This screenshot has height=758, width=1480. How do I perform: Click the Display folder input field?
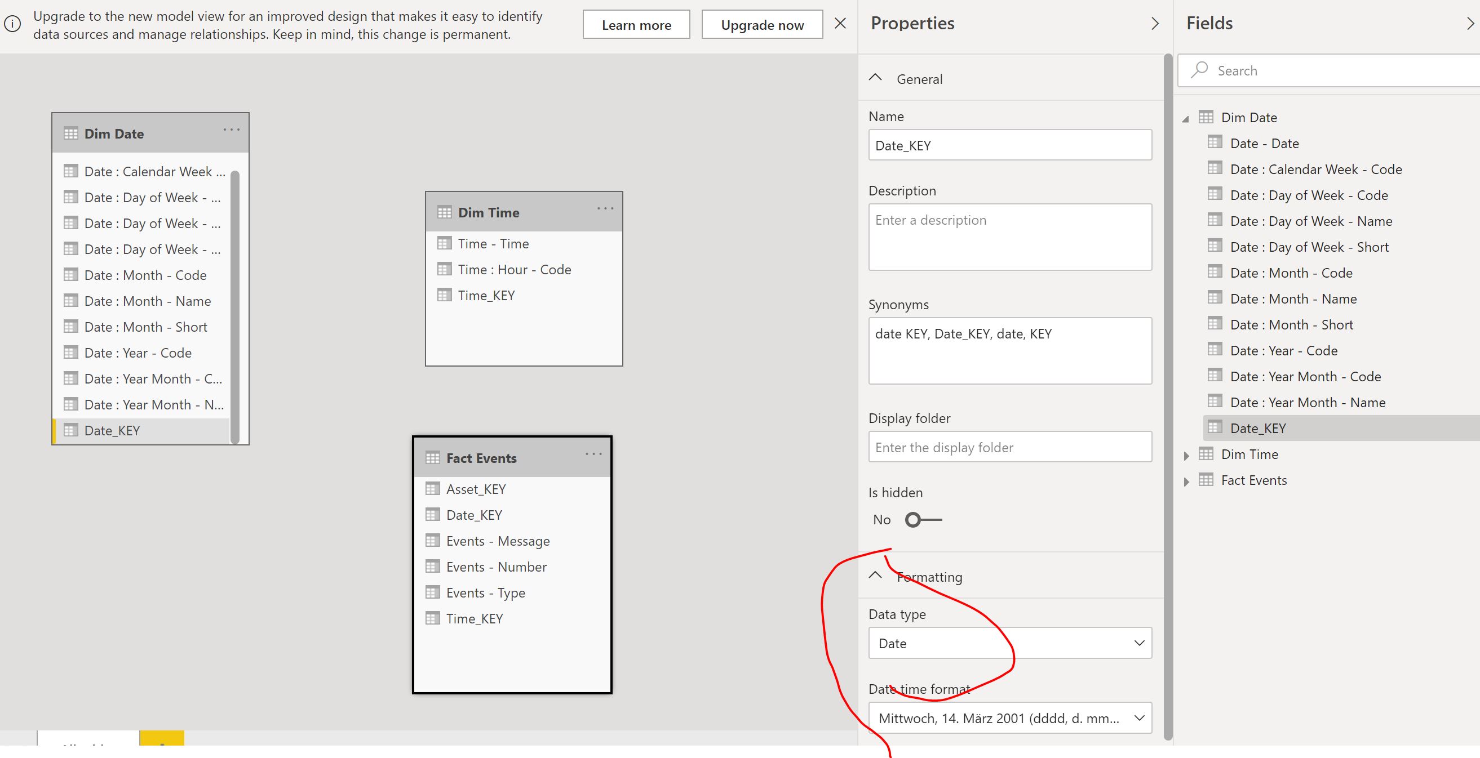pos(1010,447)
